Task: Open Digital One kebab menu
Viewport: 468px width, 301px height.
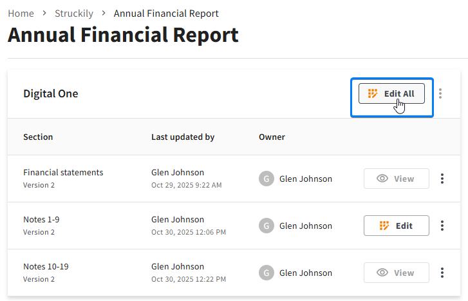Action: (x=440, y=93)
